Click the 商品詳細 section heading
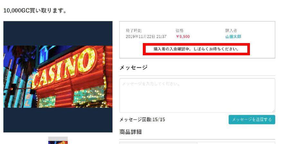Viewport: 284px width, 144px height. click(130, 132)
